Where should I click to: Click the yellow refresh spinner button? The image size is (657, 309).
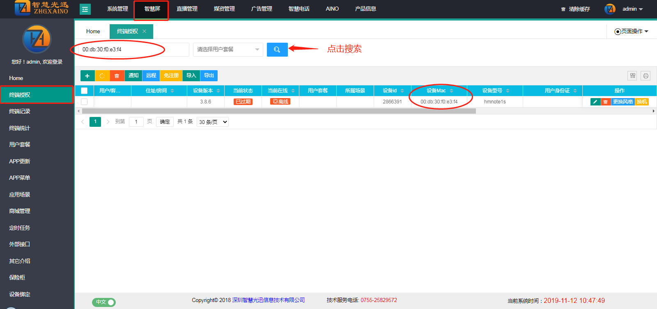(x=102, y=76)
